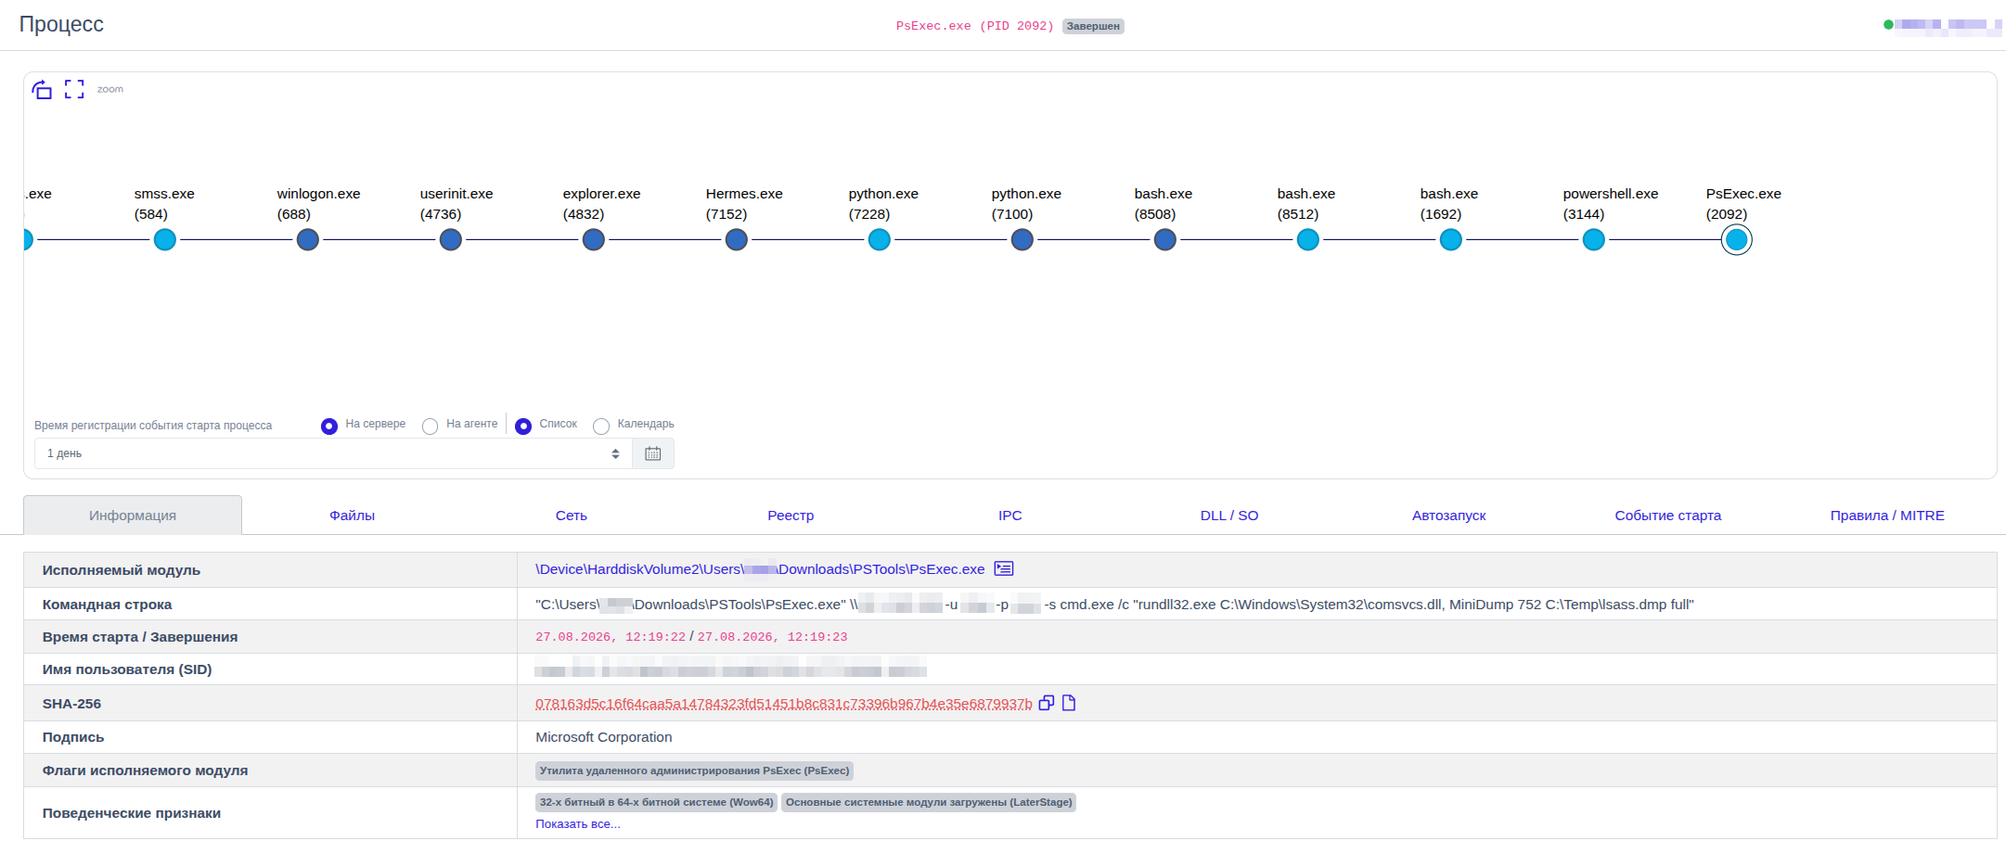2006x841 pixels.
Task: Open the Правила / MITRE tab
Action: tap(1887, 516)
